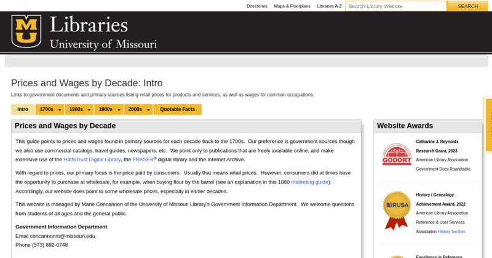This screenshot has height=258, width=492.
Task: Click the Libraries University of Missouri title
Action: 103,33
